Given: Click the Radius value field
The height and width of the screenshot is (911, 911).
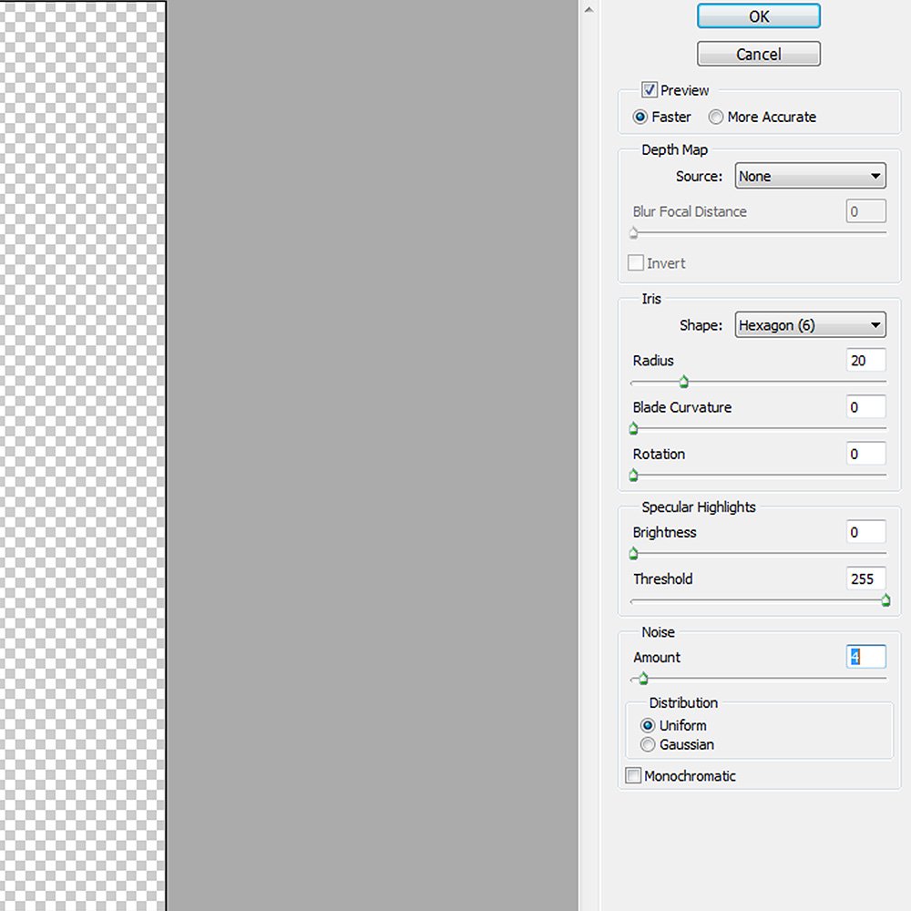Looking at the screenshot, I should pyautogui.click(x=865, y=360).
